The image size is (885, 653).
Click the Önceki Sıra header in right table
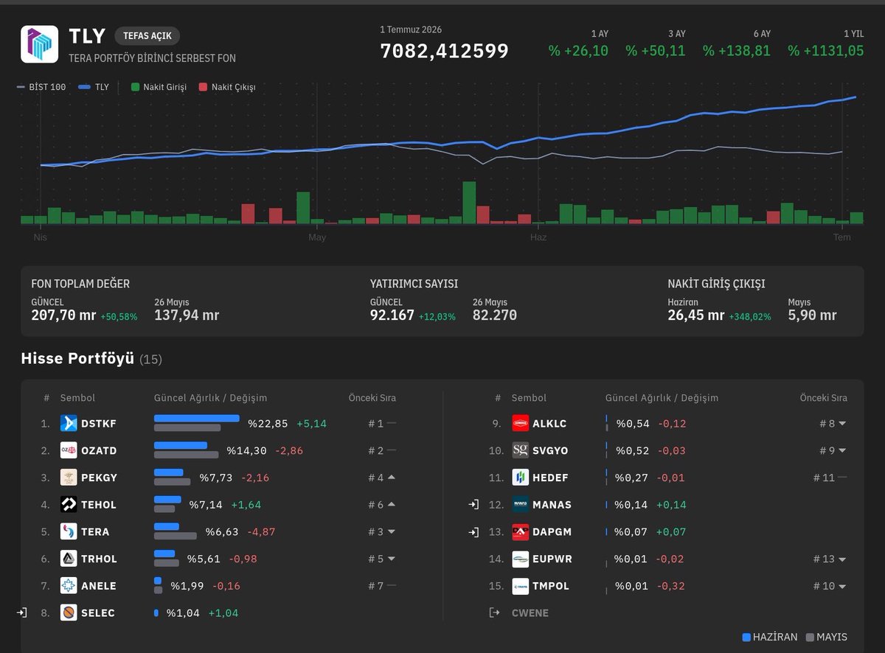824,398
